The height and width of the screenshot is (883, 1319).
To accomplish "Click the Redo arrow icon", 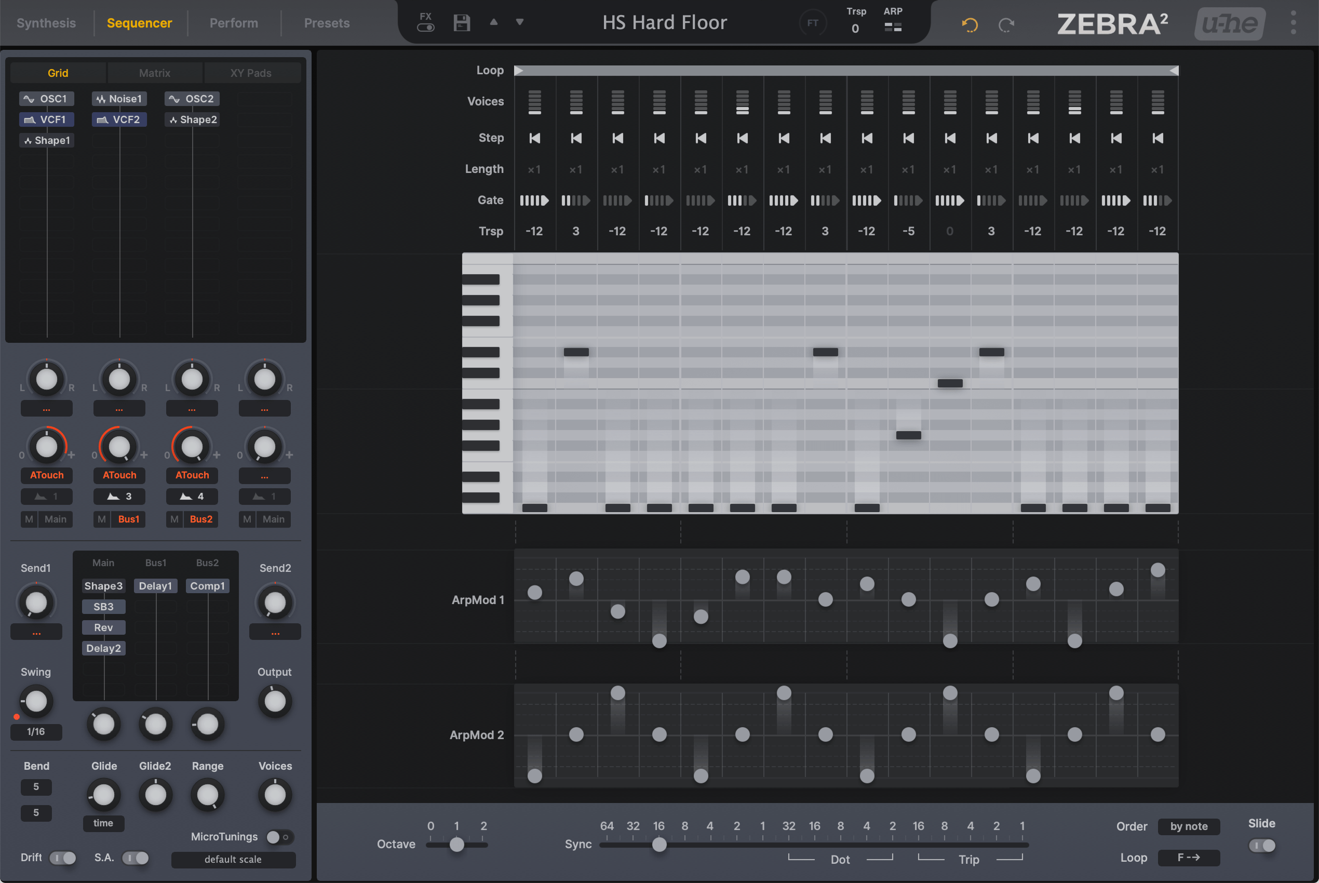I will click(x=1006, y=24).
